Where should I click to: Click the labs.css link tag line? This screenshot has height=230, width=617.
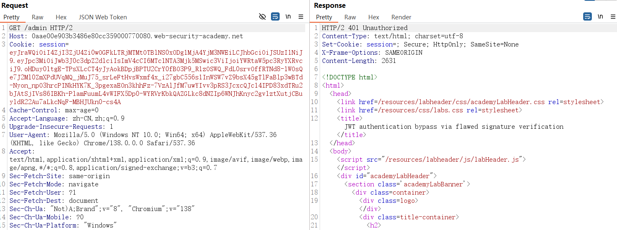point(429,110)
